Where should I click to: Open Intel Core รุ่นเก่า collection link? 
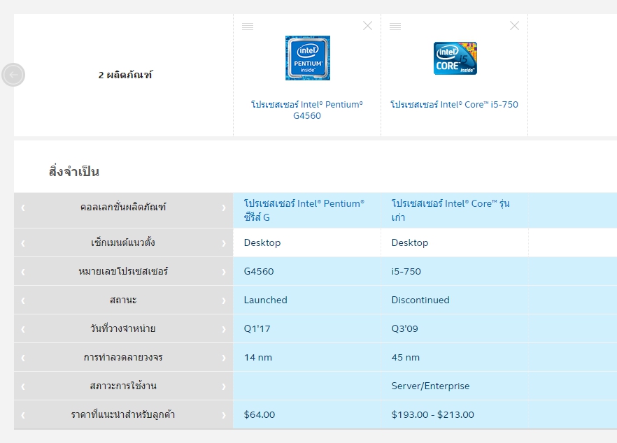pos(451,210)
